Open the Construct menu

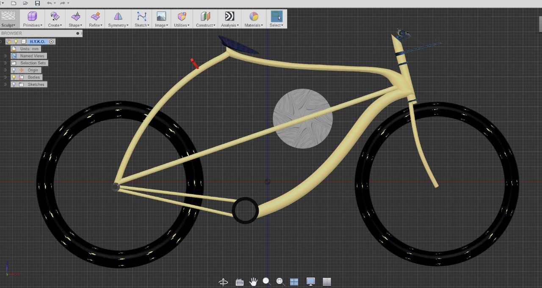click(x=205, y=25)
